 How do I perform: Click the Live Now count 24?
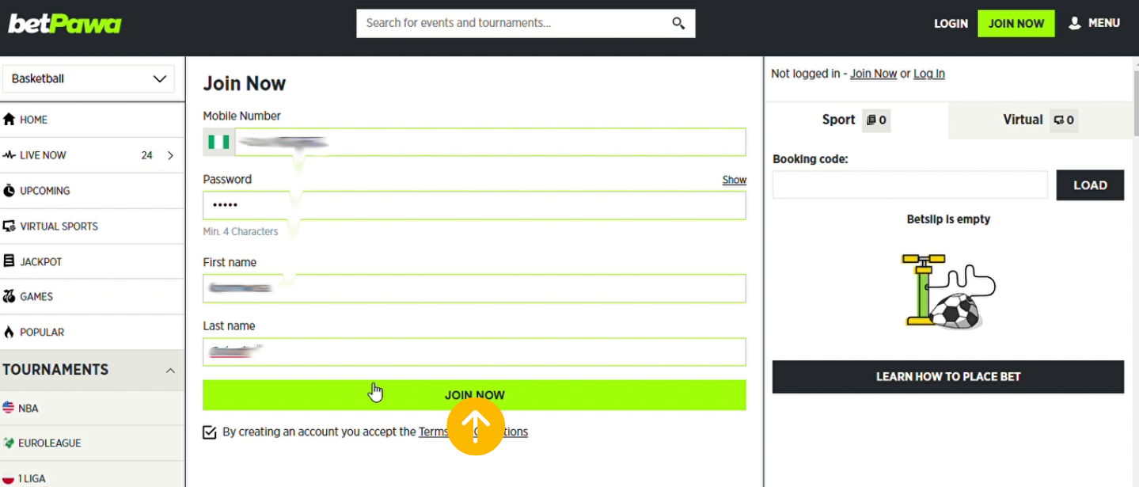click(146, 155)
